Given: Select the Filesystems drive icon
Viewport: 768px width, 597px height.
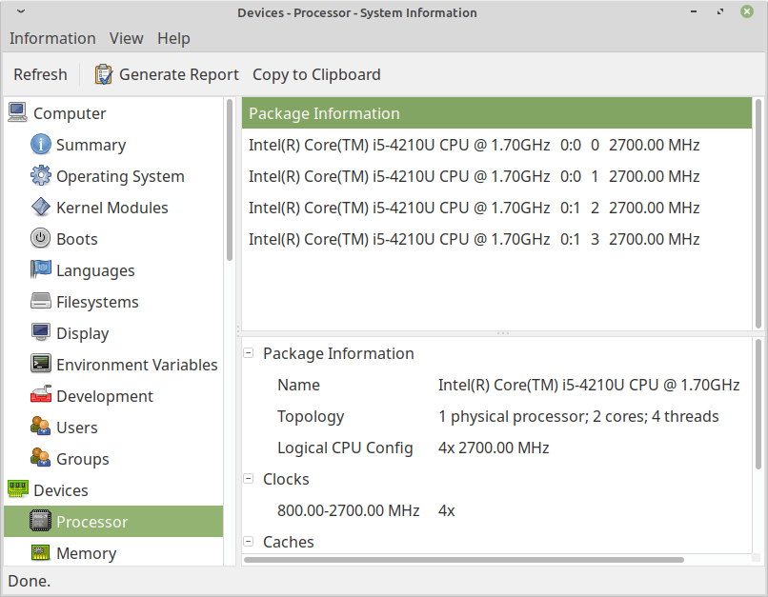Looking at the screenshot, I should pyautogui.click(x=40, y=302).
